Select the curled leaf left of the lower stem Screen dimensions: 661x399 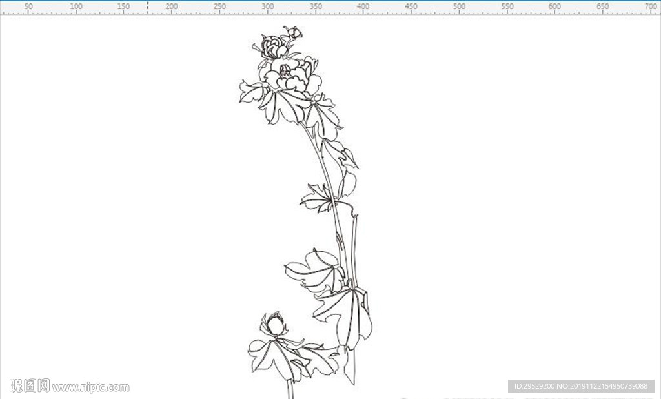[x=315, y=271]
